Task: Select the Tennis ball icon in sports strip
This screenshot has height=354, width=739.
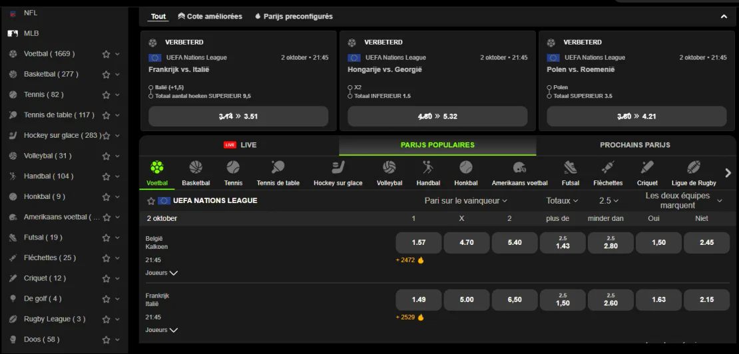Action: 233,167
